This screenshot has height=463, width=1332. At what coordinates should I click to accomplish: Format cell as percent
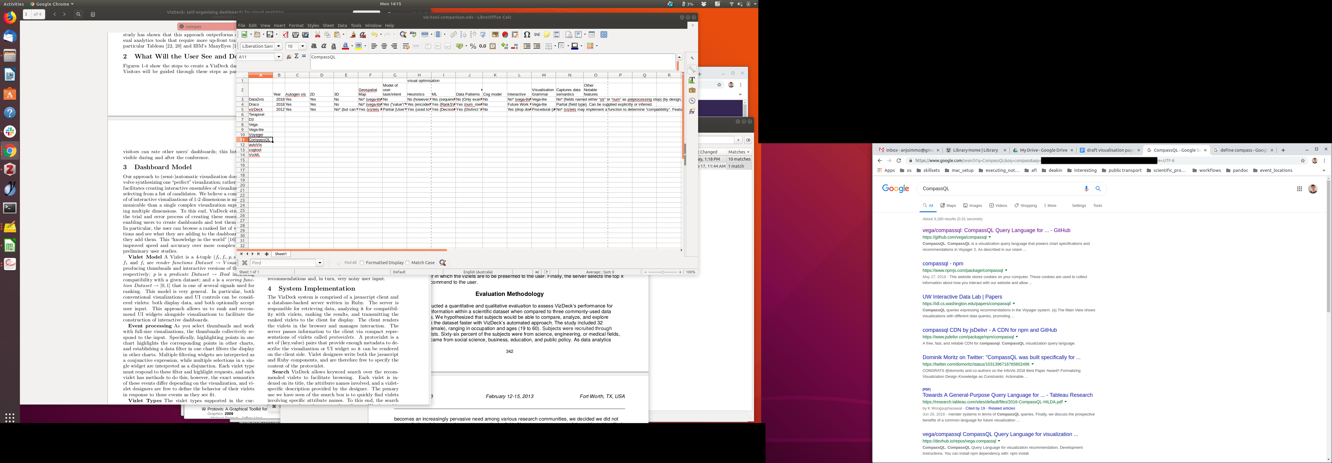pyautogui.click(x=473, y=47)
